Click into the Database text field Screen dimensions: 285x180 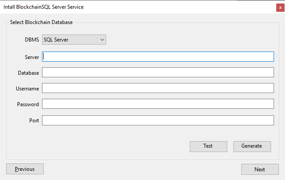[x=158, y=72]
